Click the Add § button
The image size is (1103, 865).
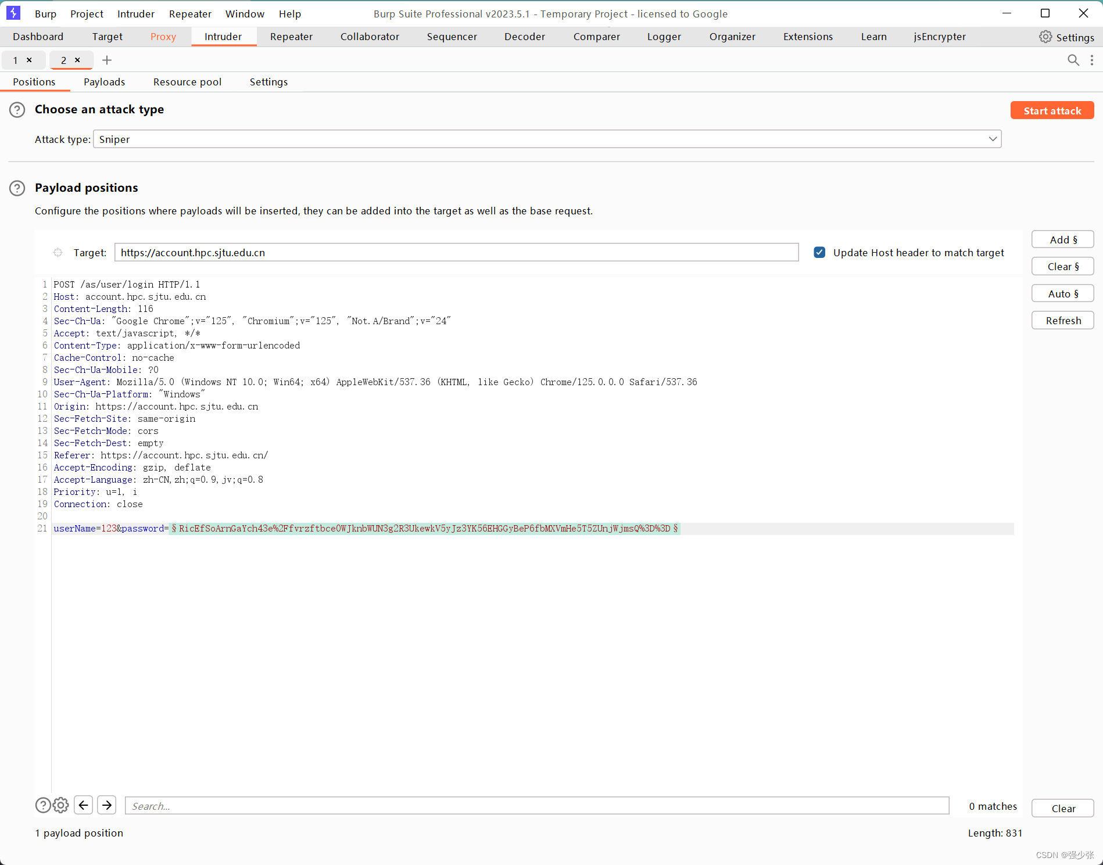coord(1063,239)
